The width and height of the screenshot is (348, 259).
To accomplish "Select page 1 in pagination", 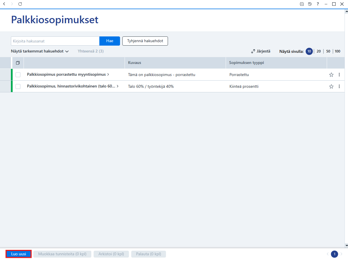I will click(x=335, y=254).
